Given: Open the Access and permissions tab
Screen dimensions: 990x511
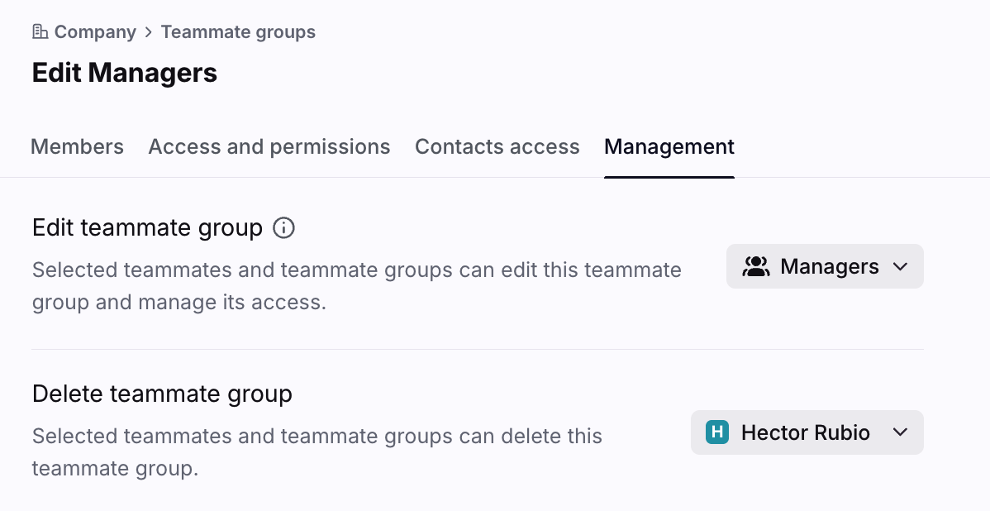Looking at the screenshot, I should pos(269,147).
